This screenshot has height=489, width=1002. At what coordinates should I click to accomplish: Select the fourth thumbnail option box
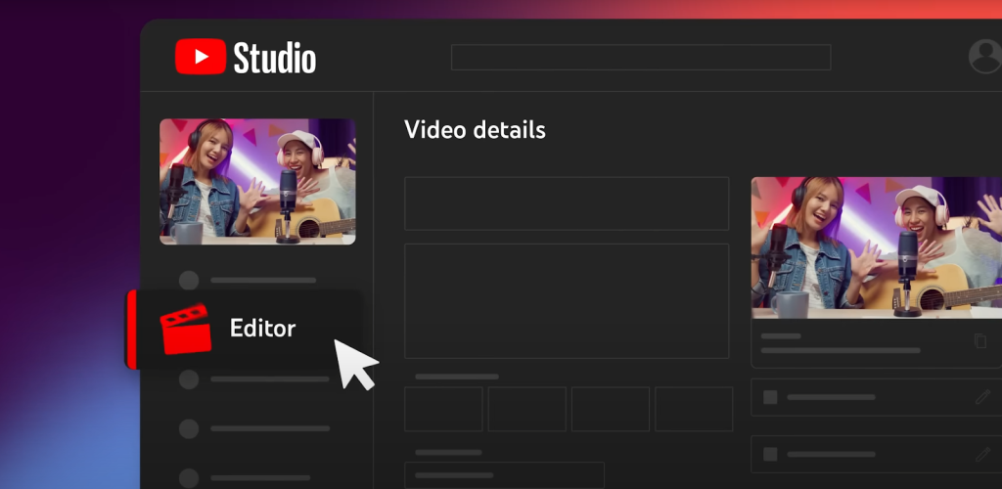click(x=694, y=409)
